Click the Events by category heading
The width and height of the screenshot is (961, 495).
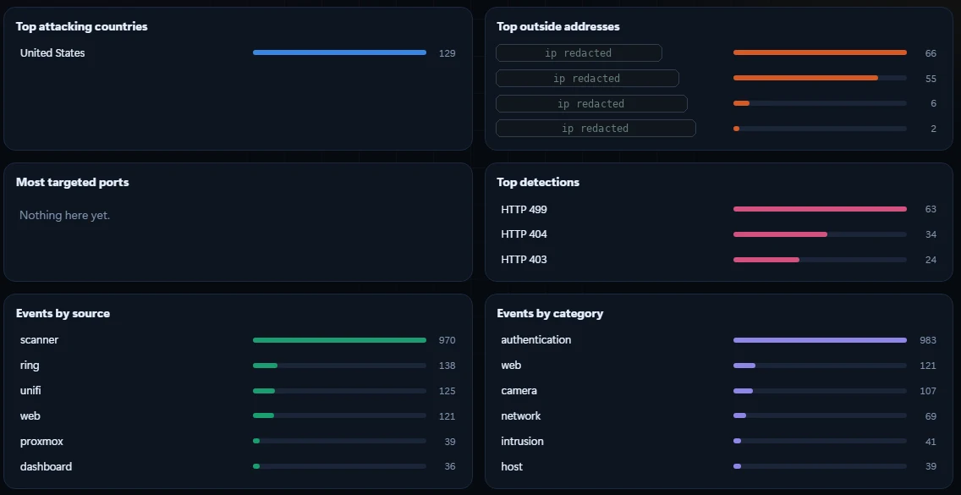click(551, 313)
